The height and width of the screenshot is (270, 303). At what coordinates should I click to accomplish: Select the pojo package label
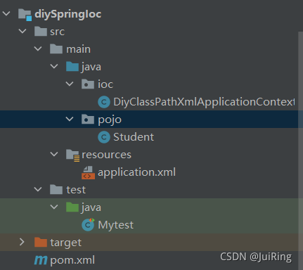110,120
